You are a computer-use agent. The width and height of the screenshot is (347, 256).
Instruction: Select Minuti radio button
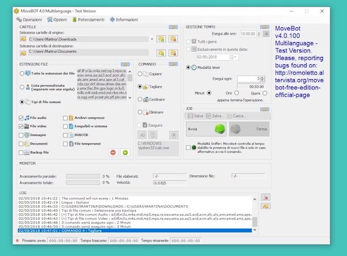pyautogui.click(x=209, y=93)
